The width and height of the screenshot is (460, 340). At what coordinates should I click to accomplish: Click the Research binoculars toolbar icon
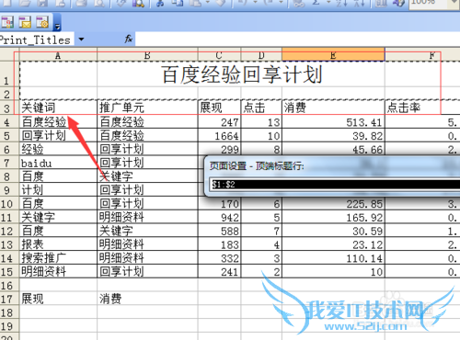(138, 3)
